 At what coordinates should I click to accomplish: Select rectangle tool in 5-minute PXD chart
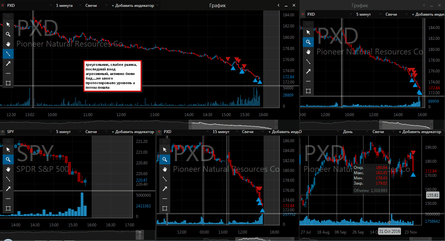coord(308,91)
